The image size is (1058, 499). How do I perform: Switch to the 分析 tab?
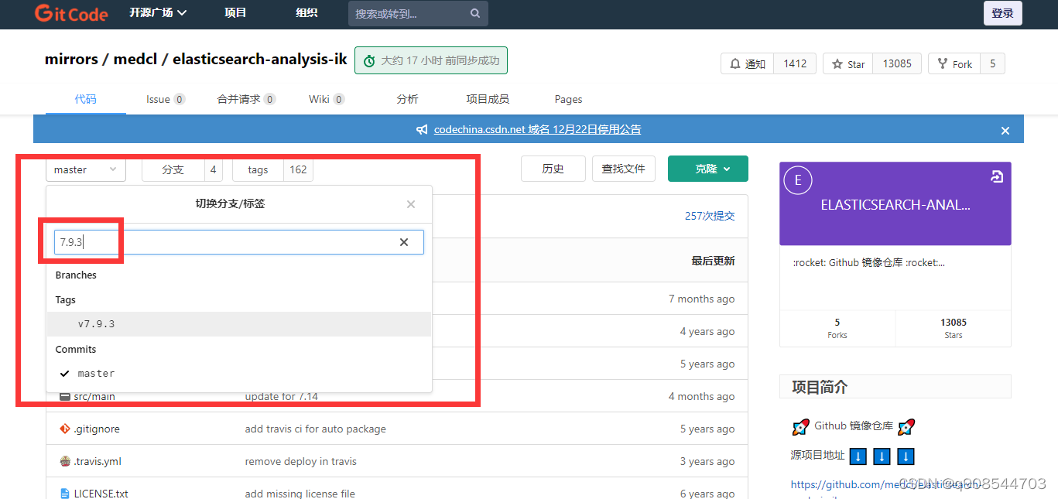407,99
